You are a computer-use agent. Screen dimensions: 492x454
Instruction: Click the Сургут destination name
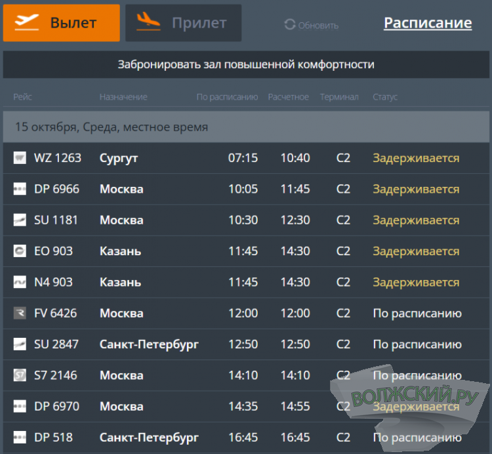click(119, 158)
